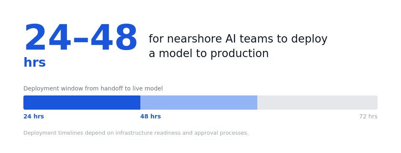The image size is (401, 153).
Task: Click the boundary between dark and light blue segments
Action: click(140, 103)
